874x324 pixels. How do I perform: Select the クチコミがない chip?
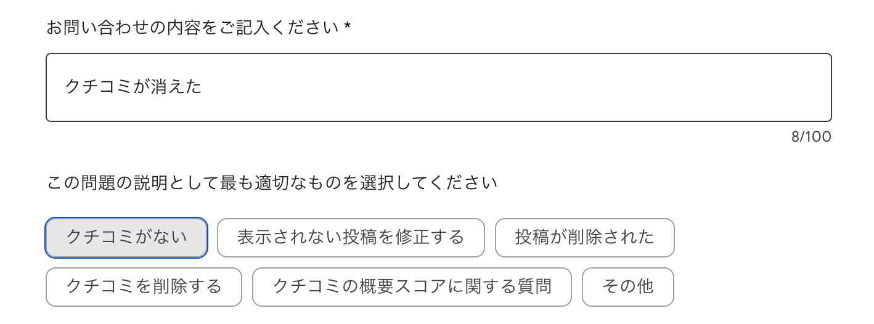click(126, 238)
